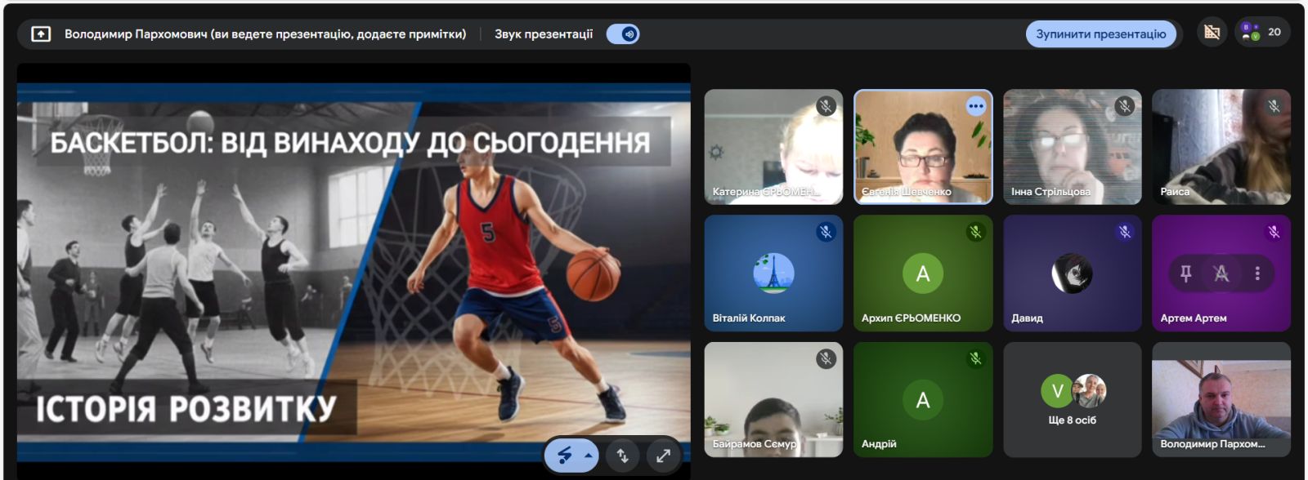Screen dimensions: 1308x480
Task: Click Архип ЄРЬОМЕНКО's muted mic indicator
Action: pyautogui.click(x=975, y=233)
